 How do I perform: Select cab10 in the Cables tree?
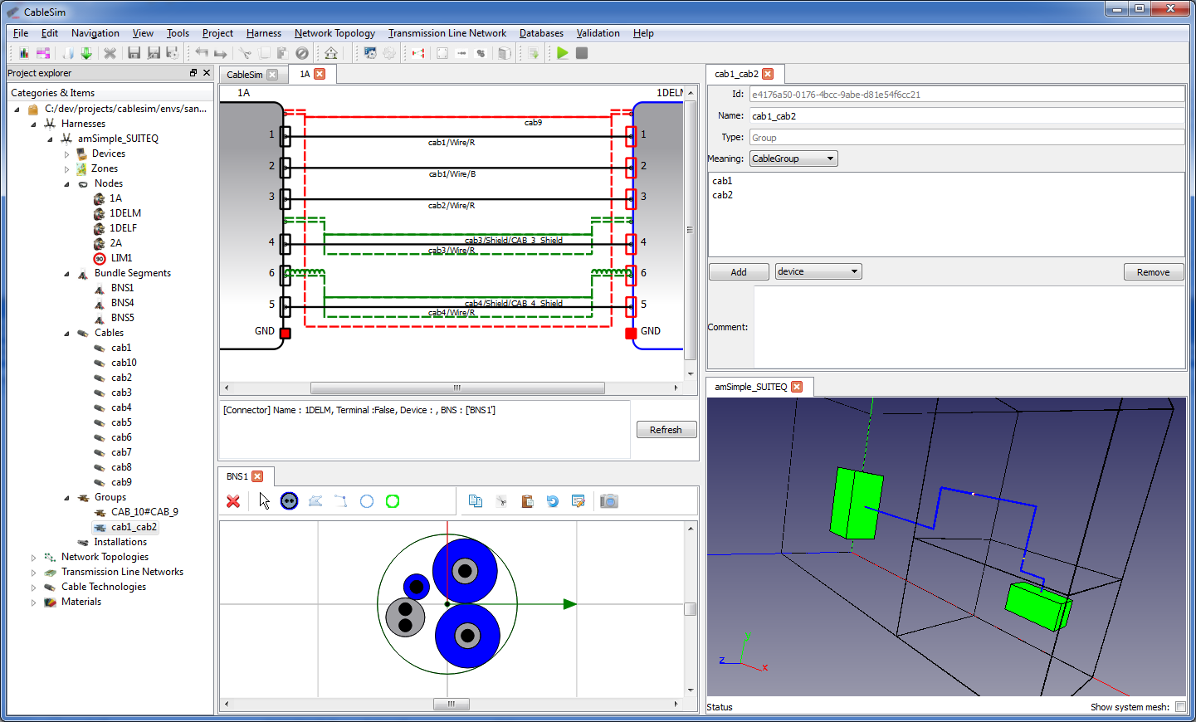[x=124, y=363]
